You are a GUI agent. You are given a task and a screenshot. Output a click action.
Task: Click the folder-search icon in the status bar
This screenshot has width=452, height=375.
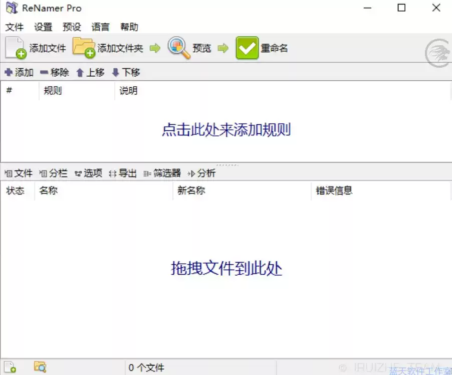click(40, 367)
